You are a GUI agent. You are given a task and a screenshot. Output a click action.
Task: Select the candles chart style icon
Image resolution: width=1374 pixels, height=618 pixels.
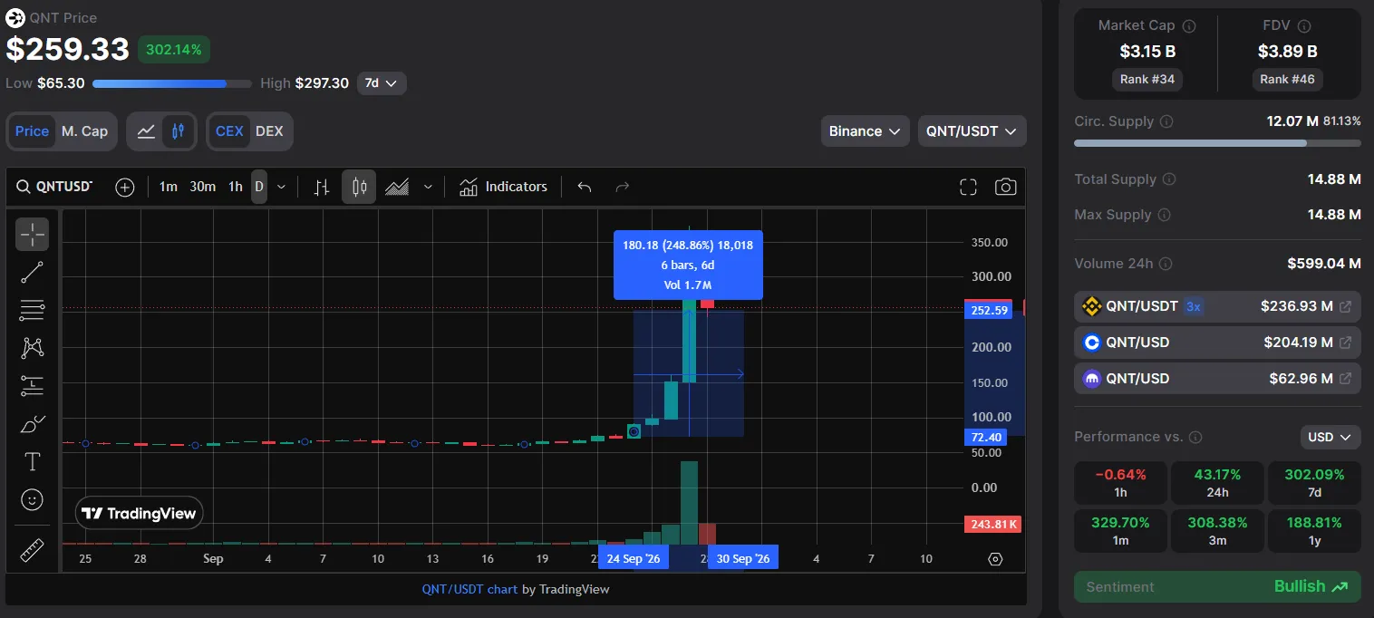[x=359, y=187]
